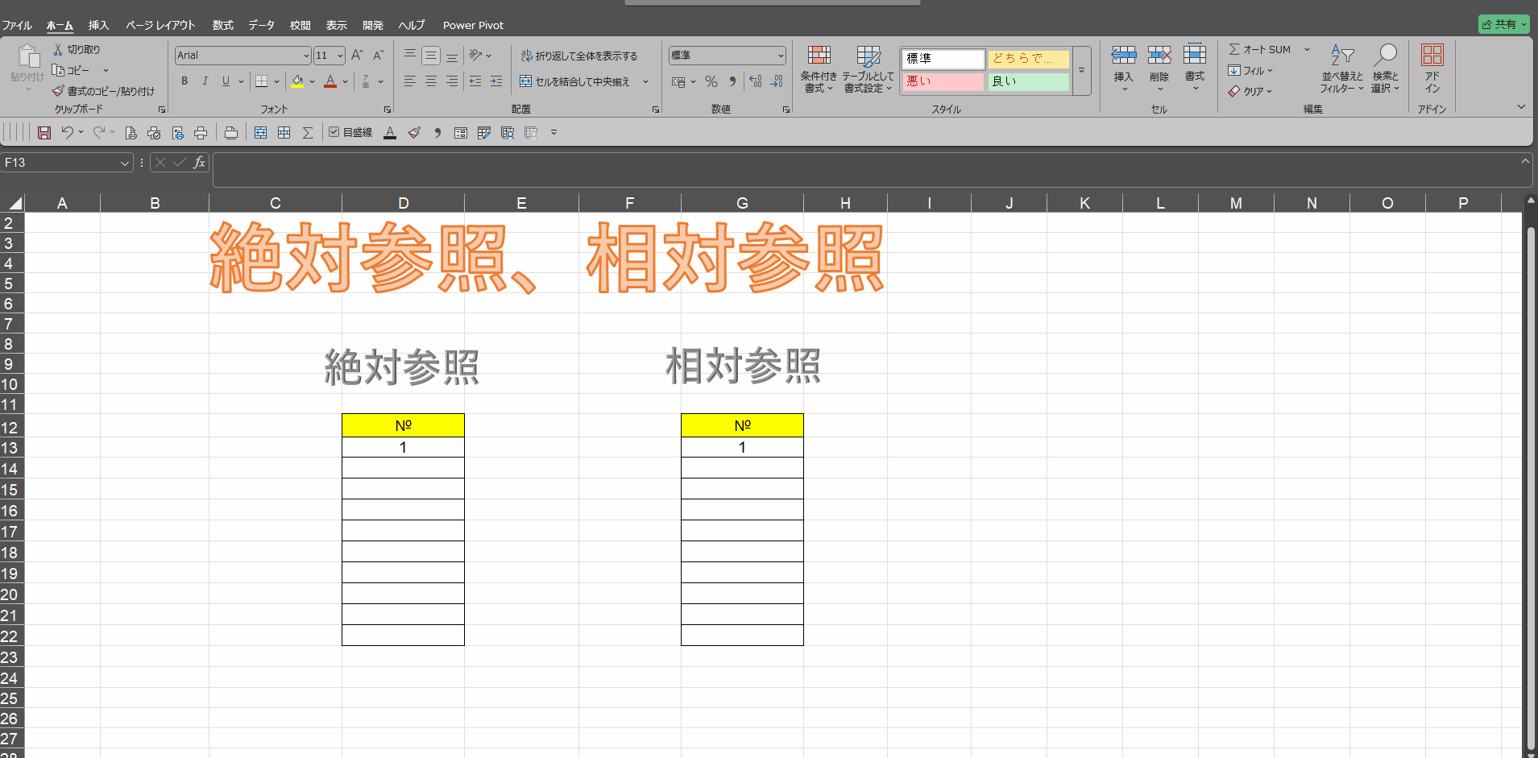The width and height of the screenshot is (1538, 758).
Task: Click the Undo arrow icon
Action: (68, 133)
